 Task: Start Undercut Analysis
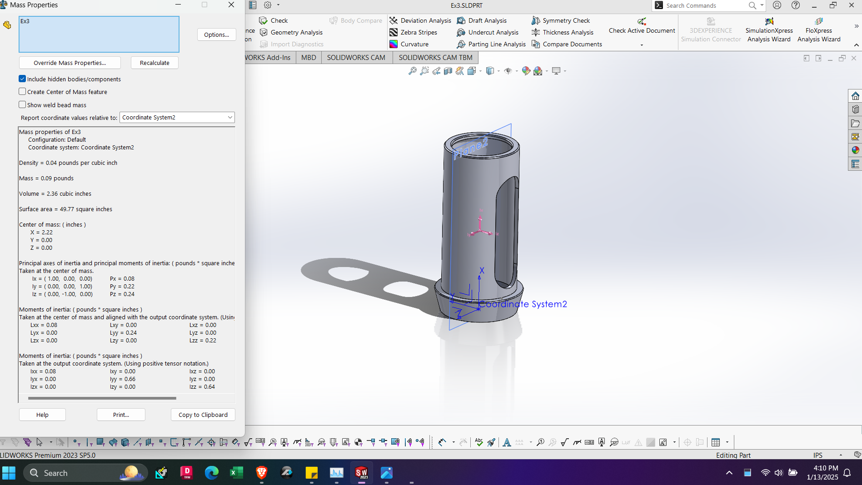pyautogui.click(x=488, y=32)
